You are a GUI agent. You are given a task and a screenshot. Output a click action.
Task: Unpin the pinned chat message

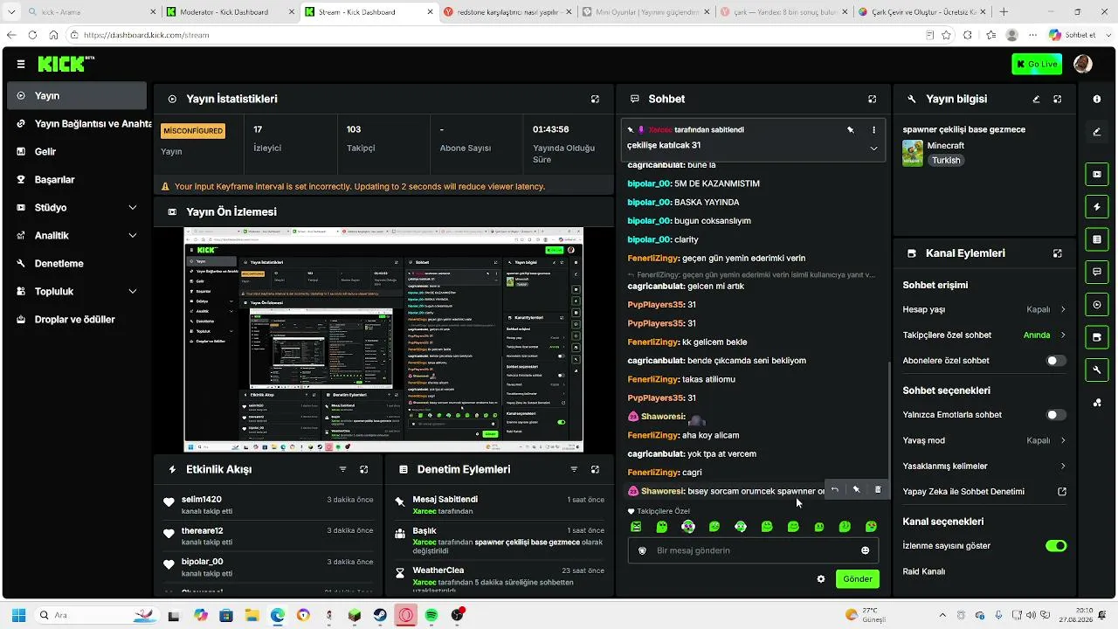tap(850, 129)
